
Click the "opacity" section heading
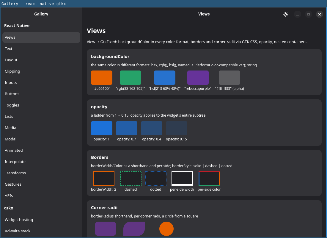coord(99,107)
